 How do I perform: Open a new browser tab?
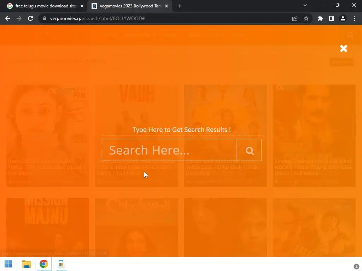(180, 6)
